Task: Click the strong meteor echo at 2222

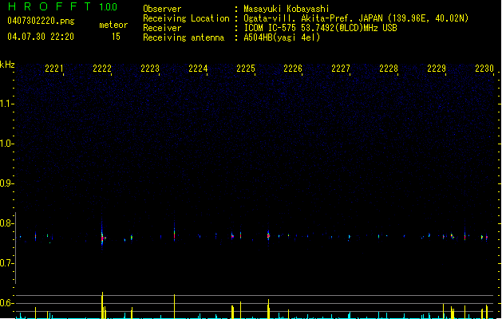Action: tap(102, 237)
